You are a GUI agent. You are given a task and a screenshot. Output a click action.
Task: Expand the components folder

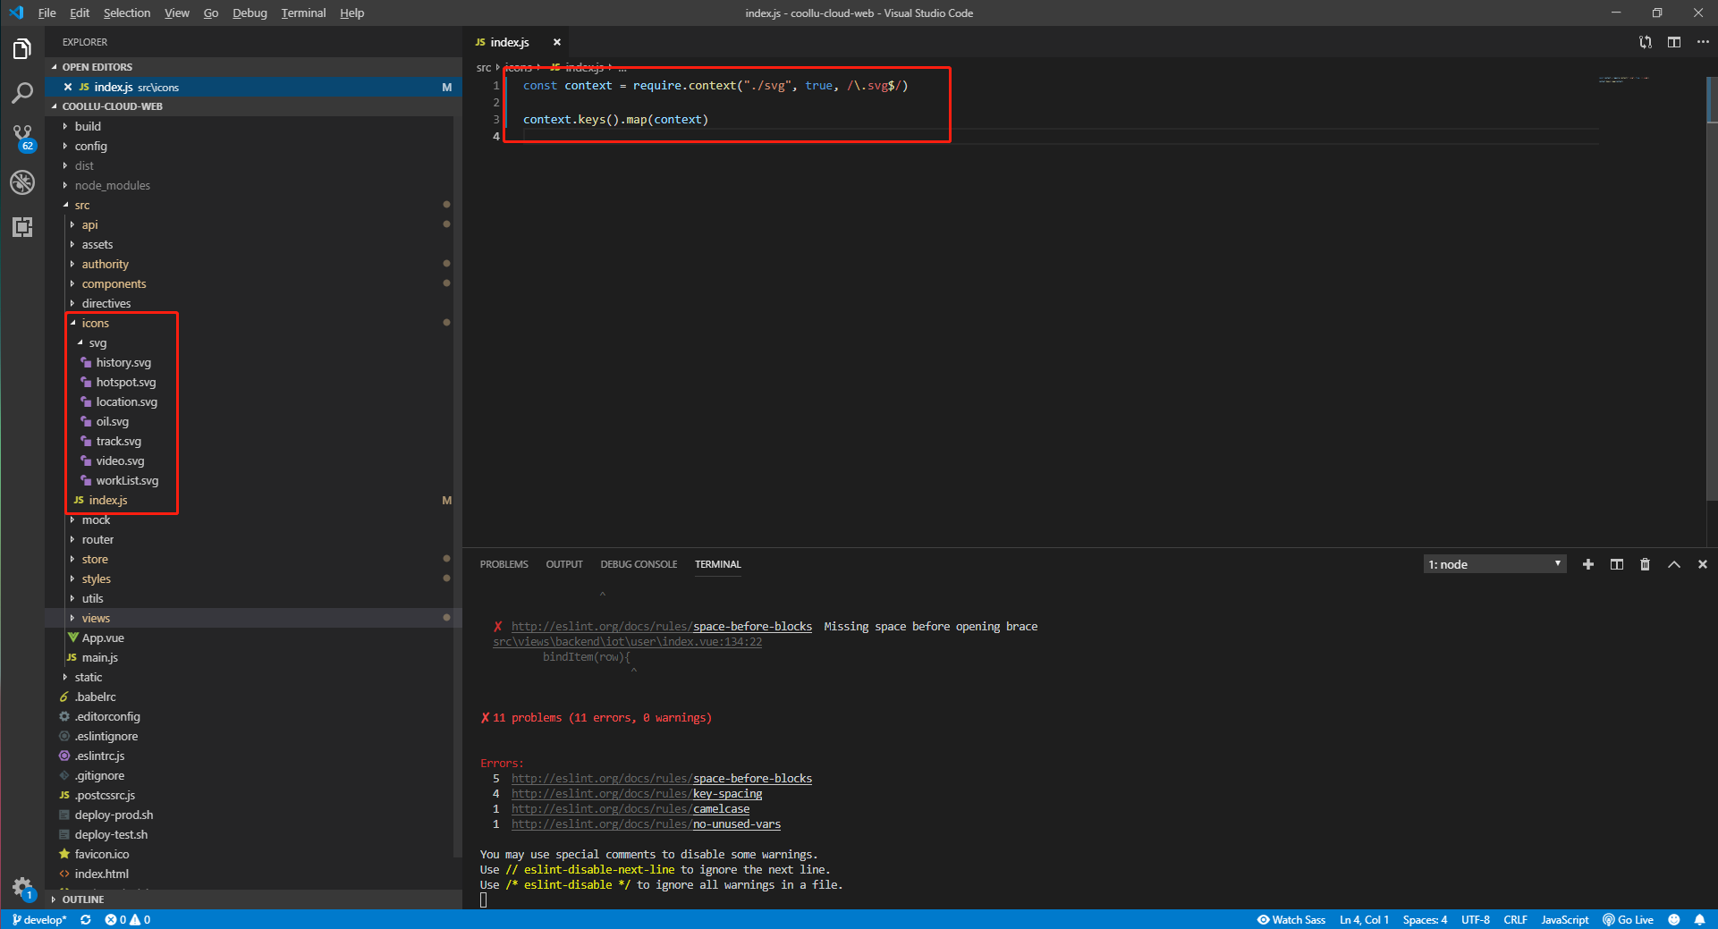click(114, 283)
